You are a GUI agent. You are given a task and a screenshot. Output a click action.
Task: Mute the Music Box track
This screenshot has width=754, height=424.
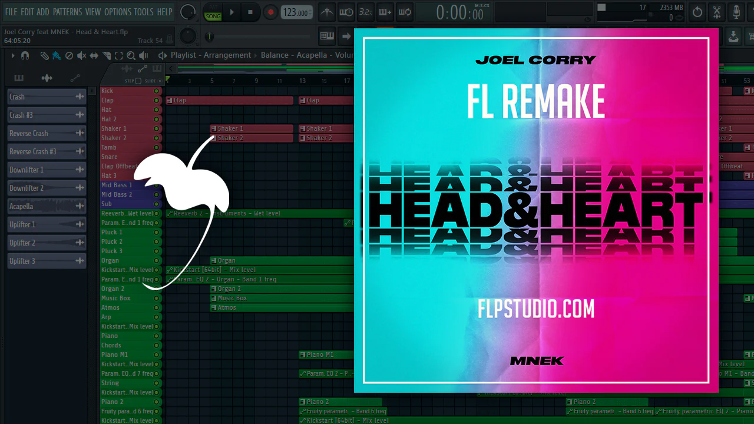tap(157, 298)
